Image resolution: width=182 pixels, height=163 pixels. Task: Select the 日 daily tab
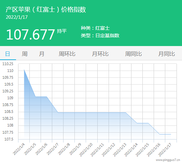tap(8, 54)
